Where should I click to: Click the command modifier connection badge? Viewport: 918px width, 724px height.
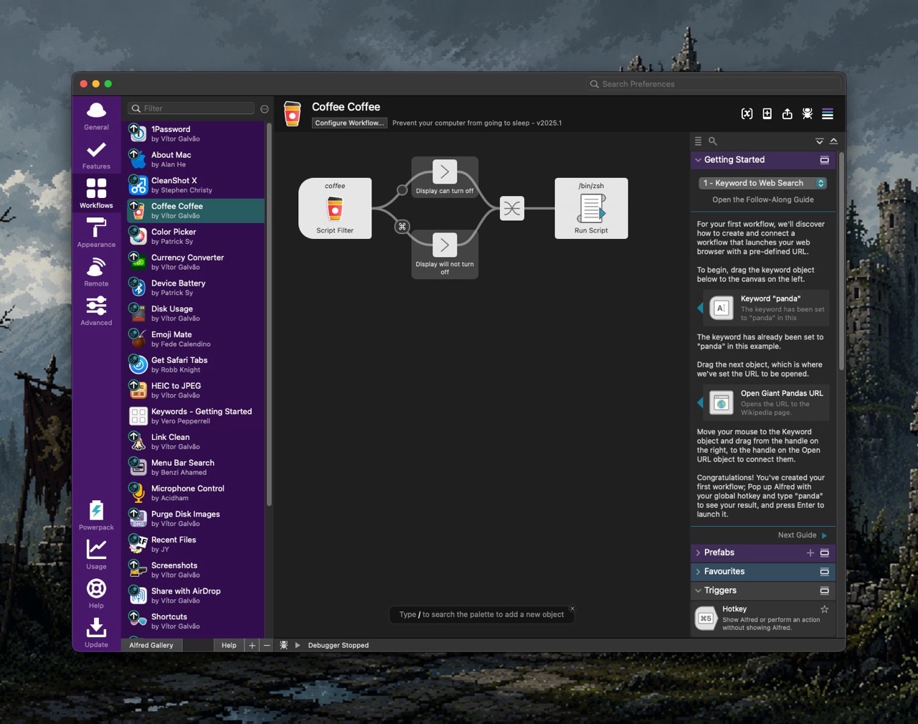pos(402,226)
